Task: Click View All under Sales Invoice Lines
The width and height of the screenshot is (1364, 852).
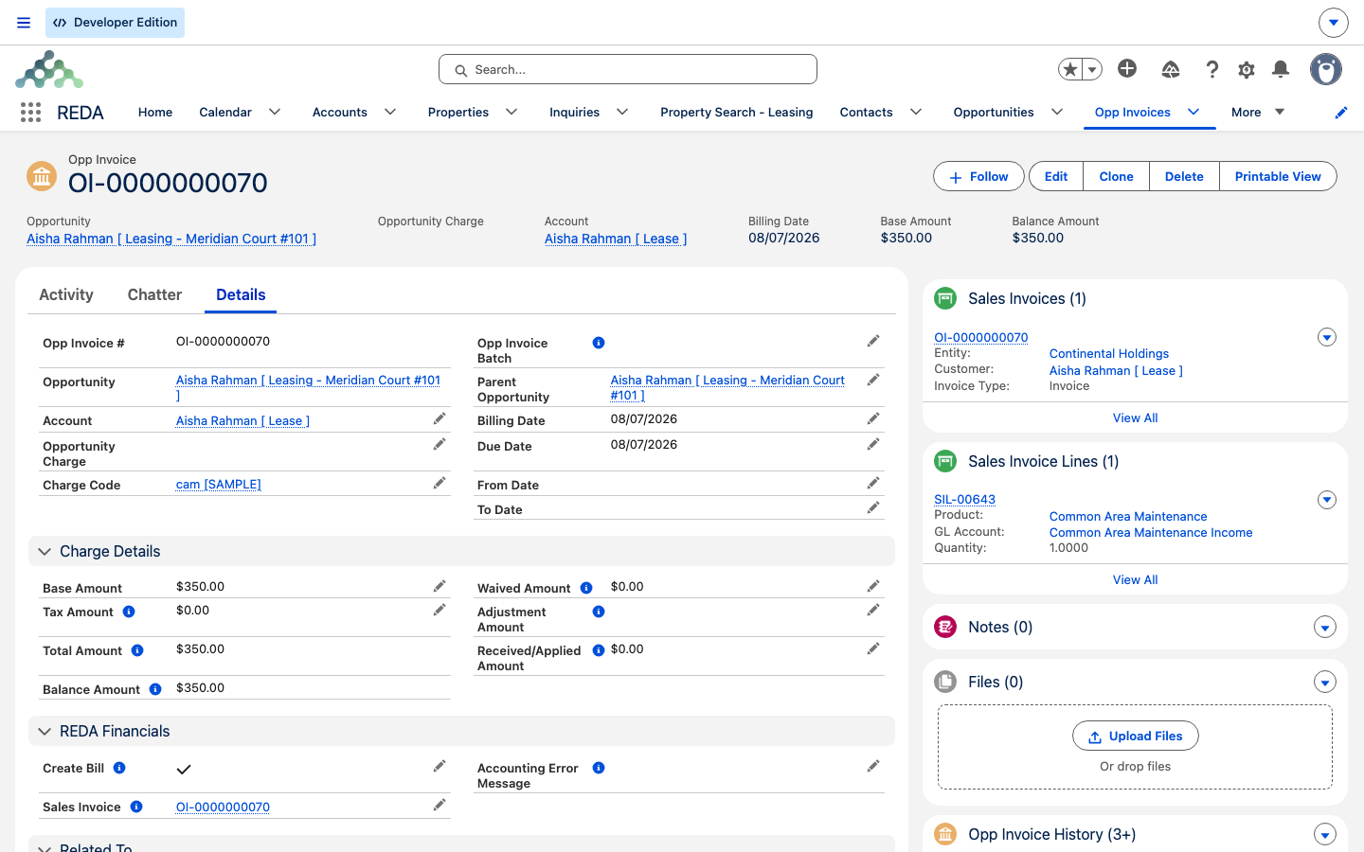Action: tap(1135, 579)
